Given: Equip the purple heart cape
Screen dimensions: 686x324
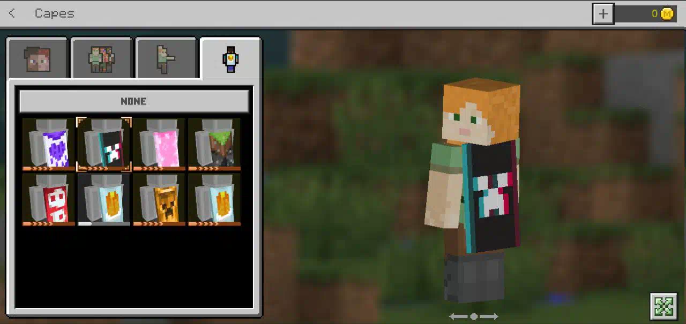Looking at the screenshot, I should pos(49,145).
